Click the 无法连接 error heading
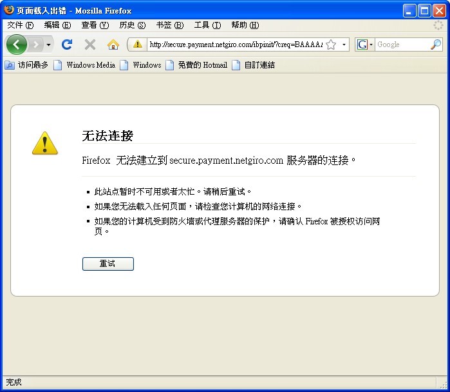Viewport: 450px width, 392px height. (108, 135)
